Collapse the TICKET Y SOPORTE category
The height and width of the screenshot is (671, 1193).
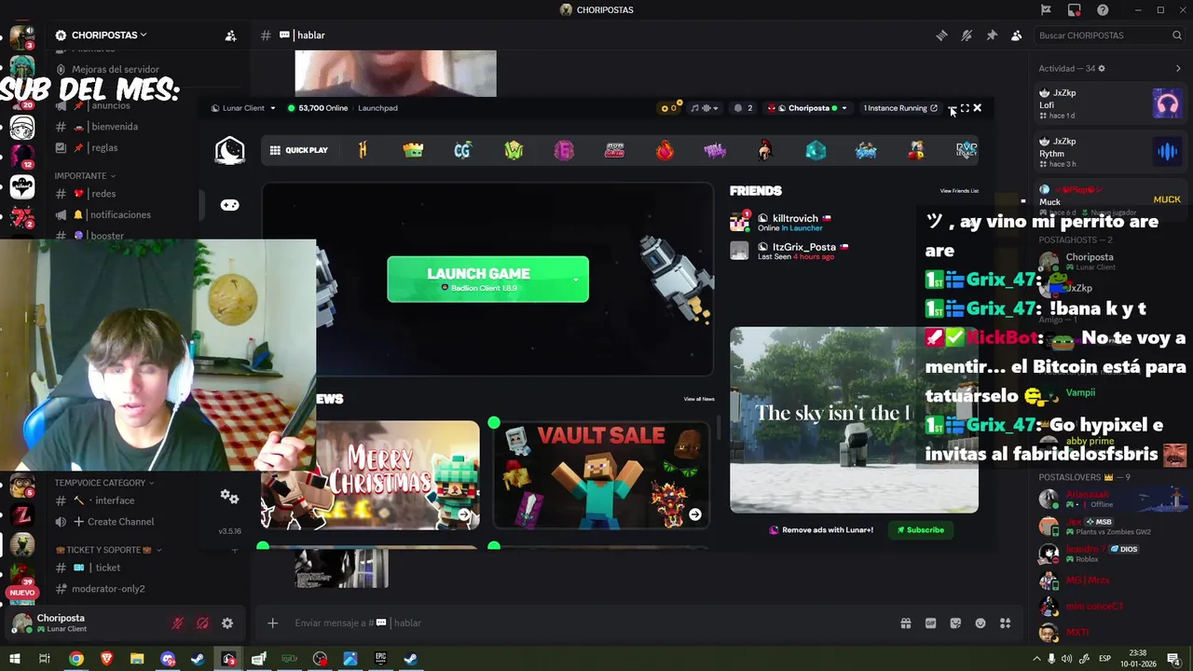(109, 550)
